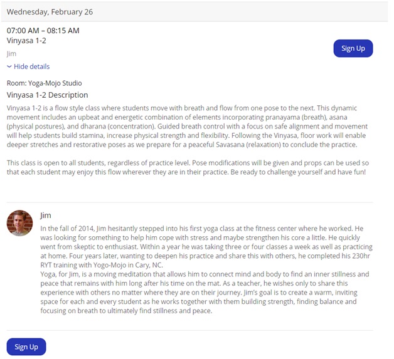Select the gray instructor name Jim under class title
This screenshot has height=359, width=394.
tap(11, 54)
